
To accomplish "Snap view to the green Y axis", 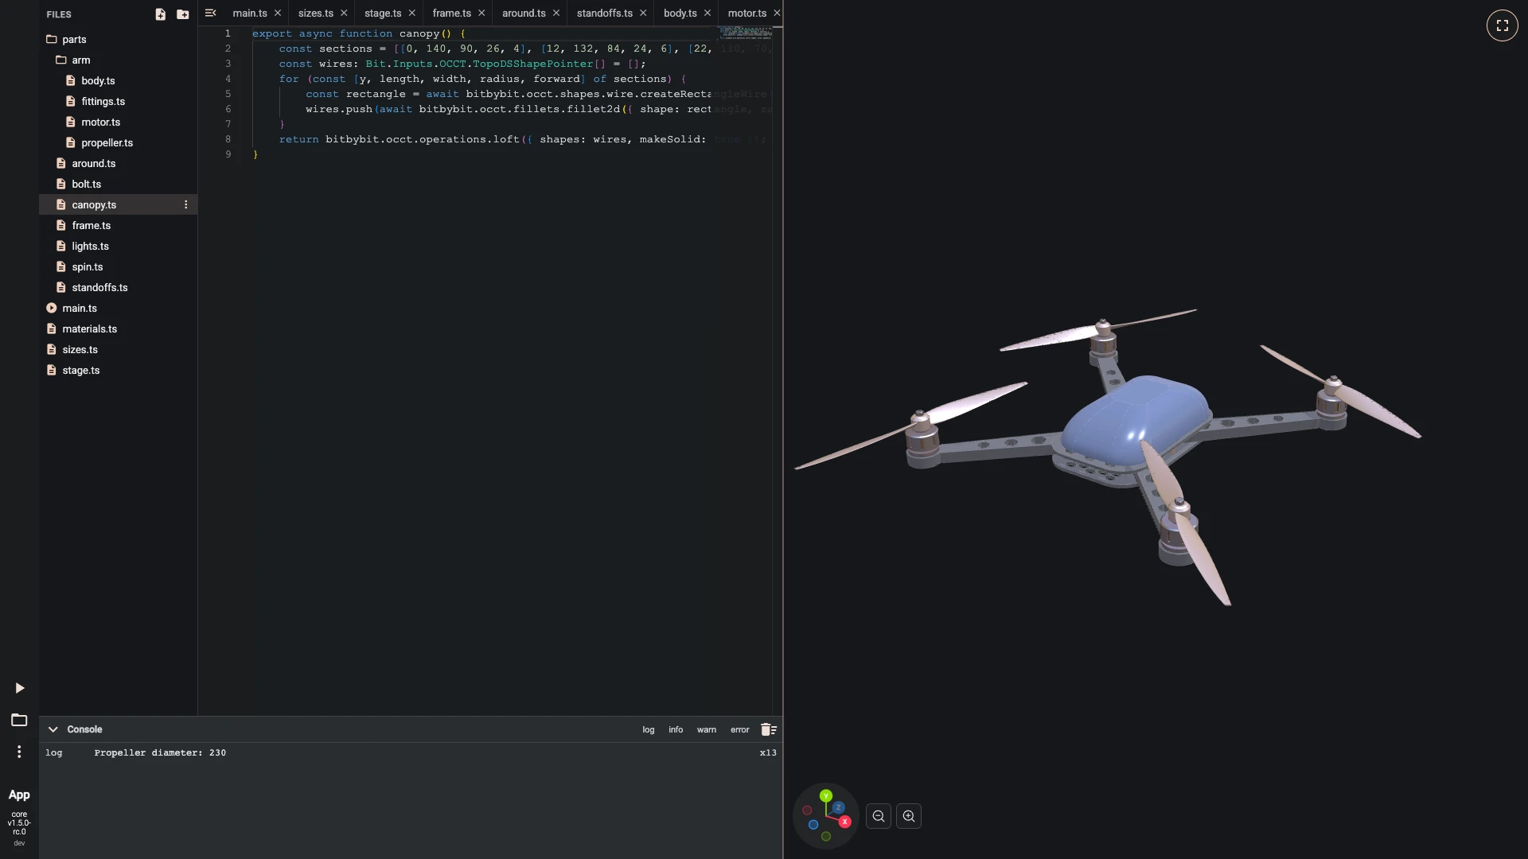I will (826, 795).
